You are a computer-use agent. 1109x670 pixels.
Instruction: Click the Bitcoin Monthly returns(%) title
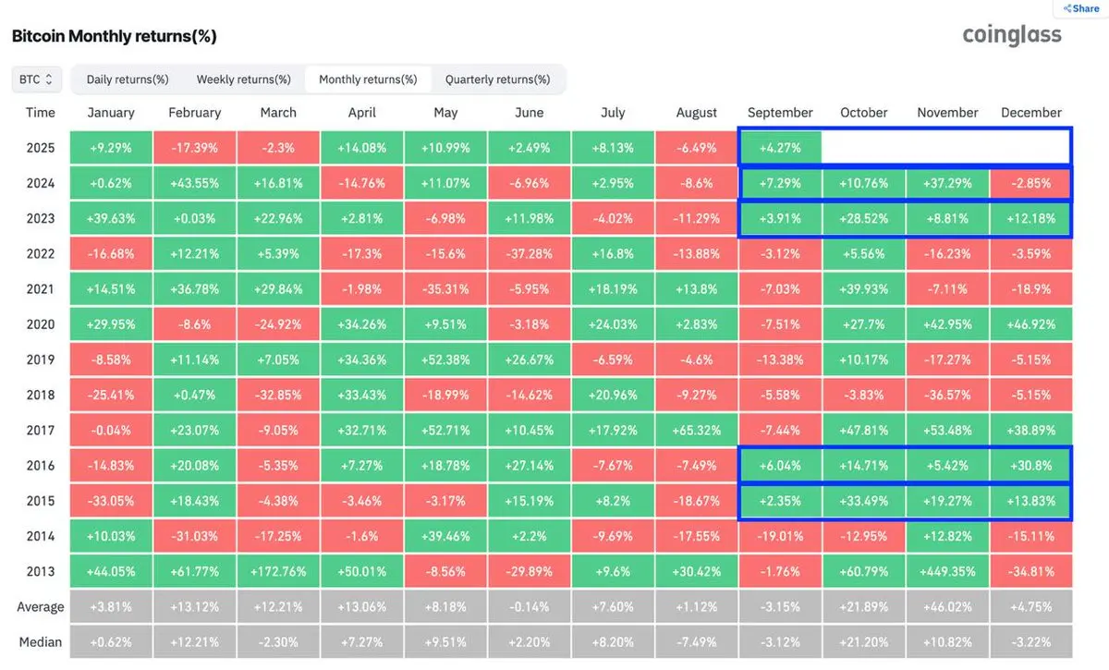click(114, 37)
